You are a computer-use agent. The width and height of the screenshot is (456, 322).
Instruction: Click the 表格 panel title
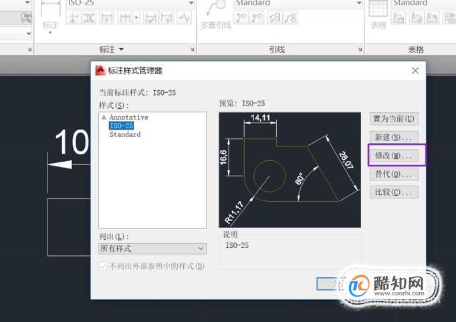click(x=416, y=49)
